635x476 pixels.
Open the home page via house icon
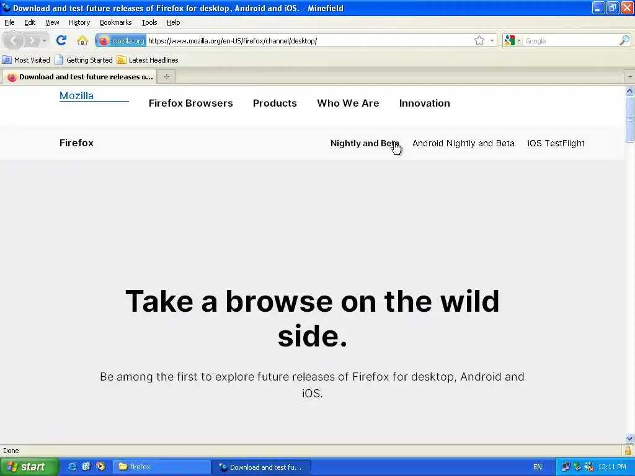pos(82,40)
